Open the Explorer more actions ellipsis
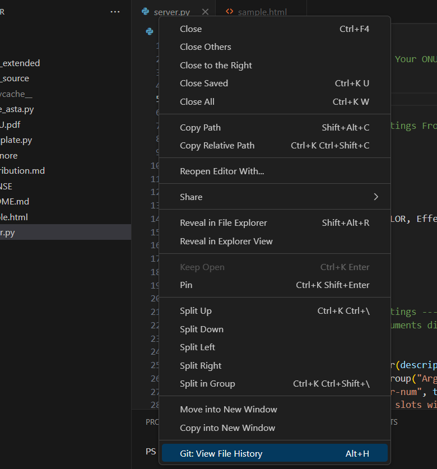The height and width of the screenshot is (469, 437). [x=115, y=12]
